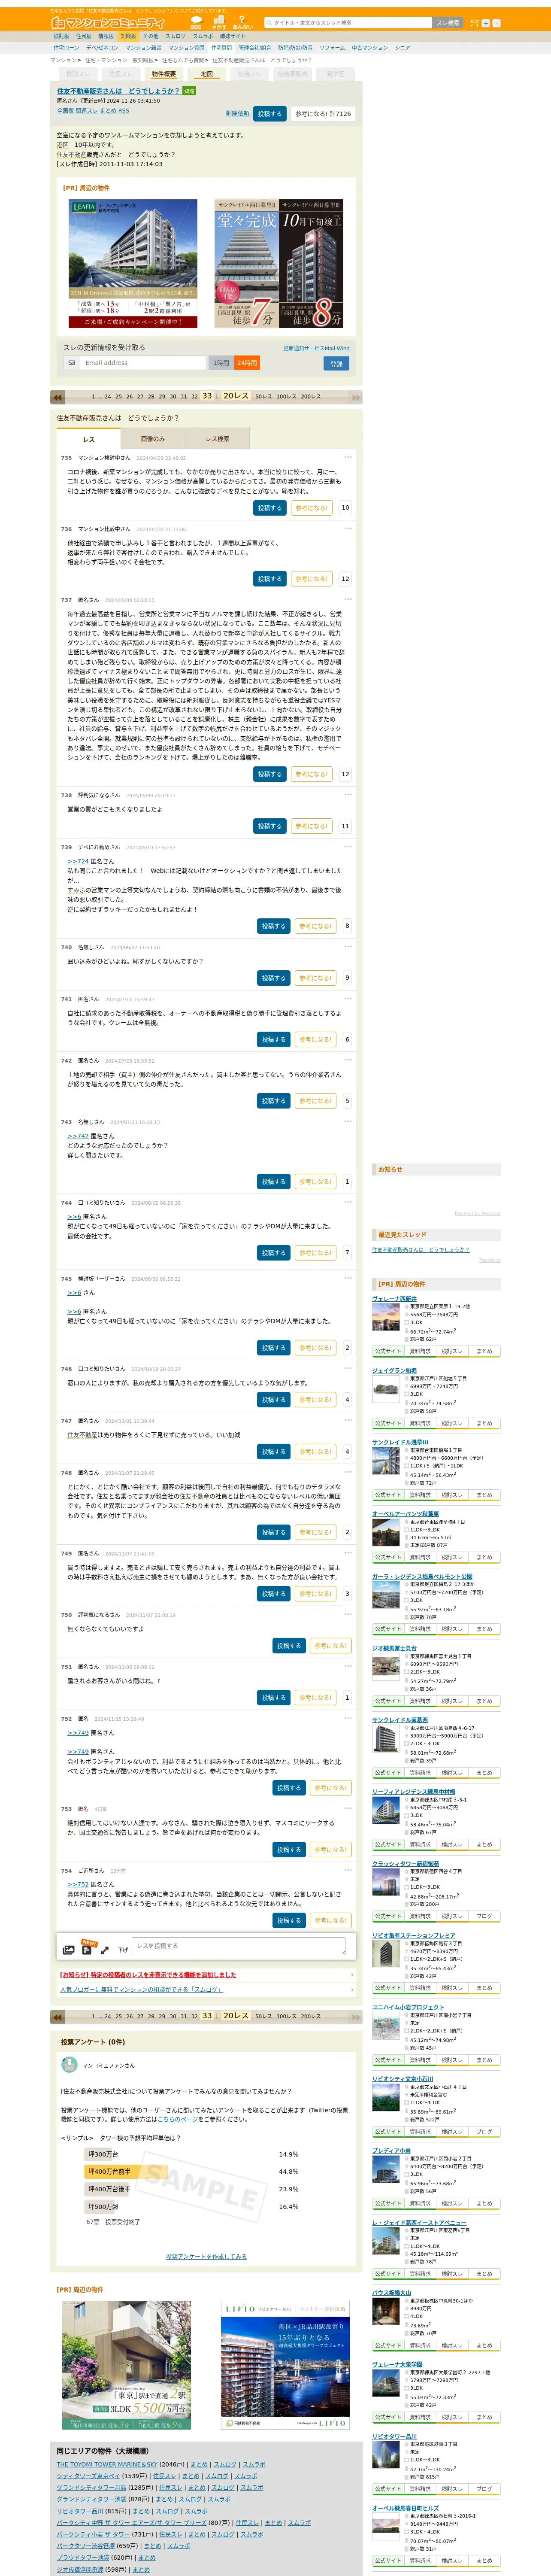Viewport: 551px width, 2576px height.
Task: Open the thread title link 住友不動産販売さんは
Action: [x=118, y=91]
